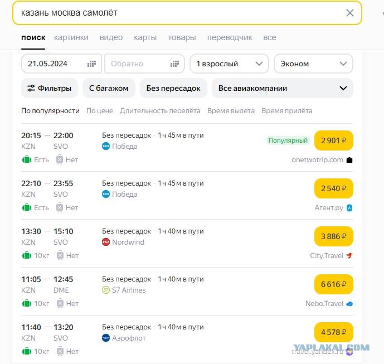Toggle the С багажом filter
384x364 pixels.
coord(109,88)
